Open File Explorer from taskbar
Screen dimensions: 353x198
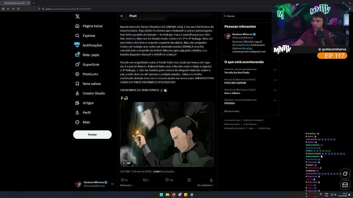(x=167, y=195)
